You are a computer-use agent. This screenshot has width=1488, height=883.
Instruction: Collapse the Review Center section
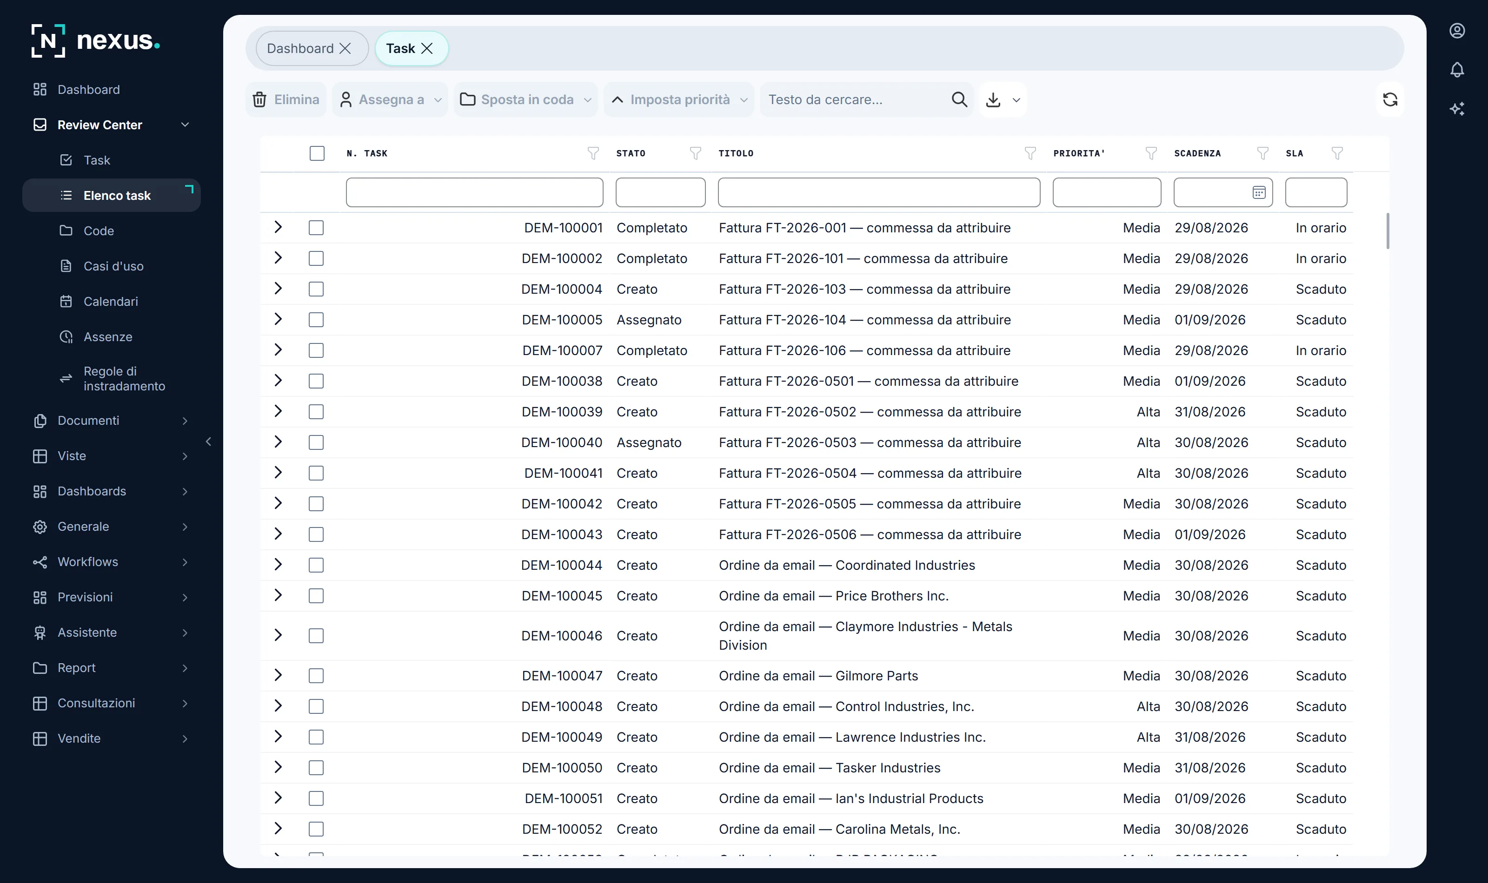click(x=185, y=125)
